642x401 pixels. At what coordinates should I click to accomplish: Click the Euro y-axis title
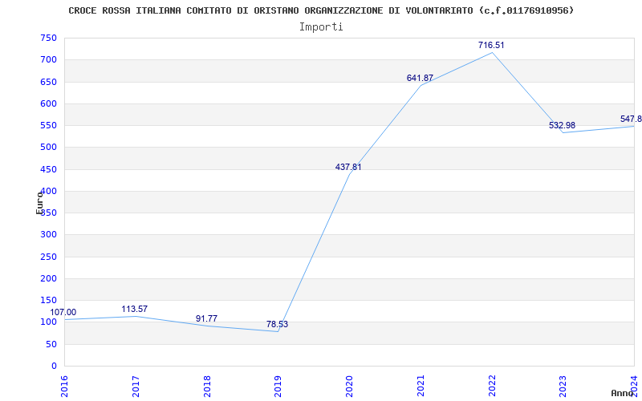[39, 203]
